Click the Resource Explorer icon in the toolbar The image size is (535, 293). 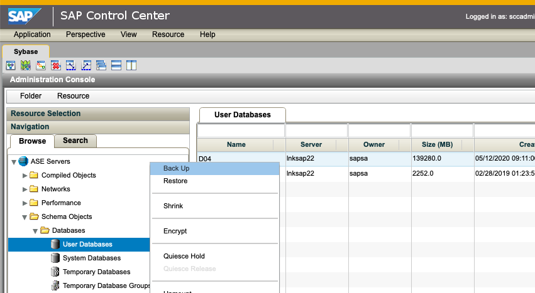click(11, 65)
